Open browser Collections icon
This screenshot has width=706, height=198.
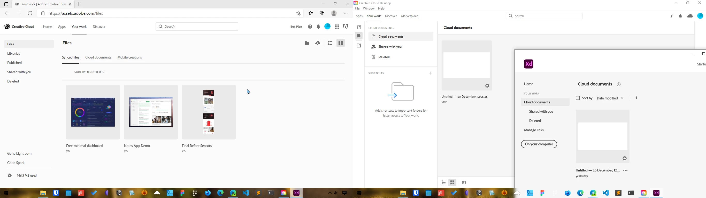[x=322, y=13]
